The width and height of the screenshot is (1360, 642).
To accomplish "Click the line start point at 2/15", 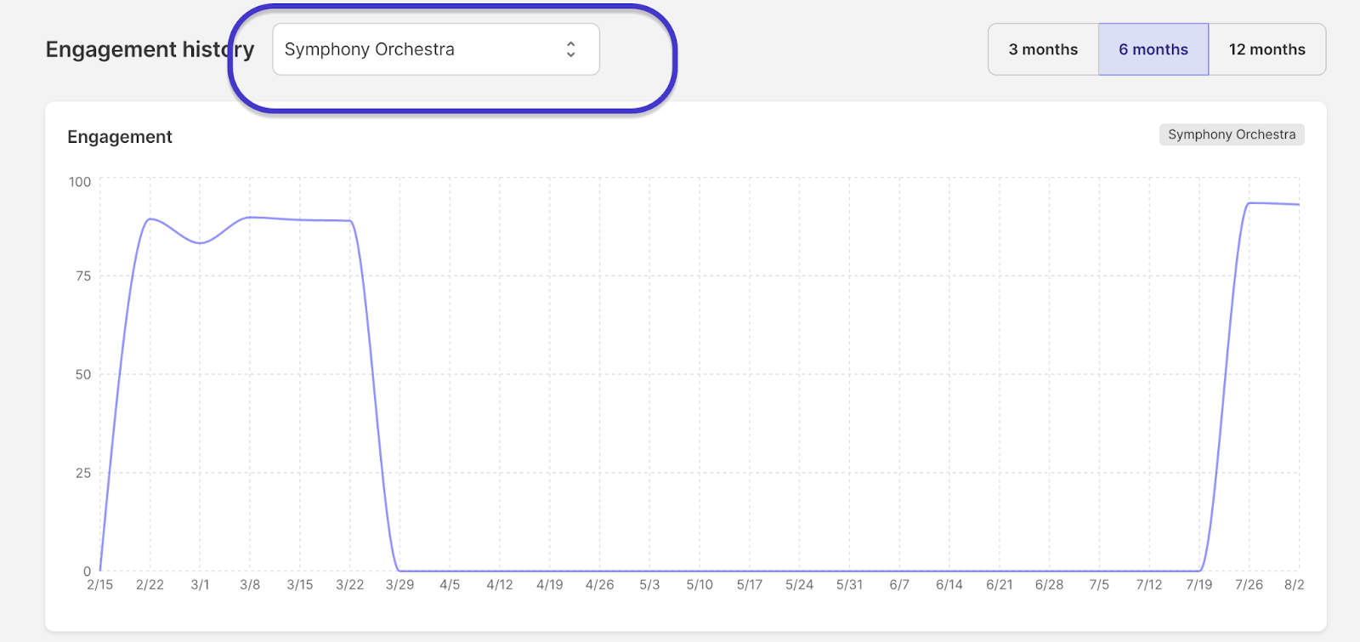I will (100, 570).
